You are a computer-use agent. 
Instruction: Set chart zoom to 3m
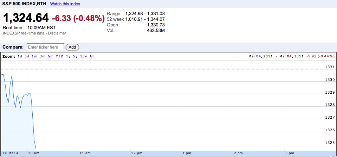42,56
